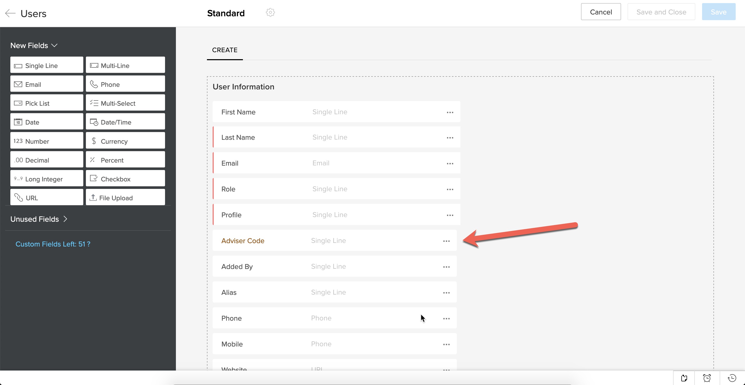
Task: Open three-dot menu on the Email field row
Action: coord(450,164)
